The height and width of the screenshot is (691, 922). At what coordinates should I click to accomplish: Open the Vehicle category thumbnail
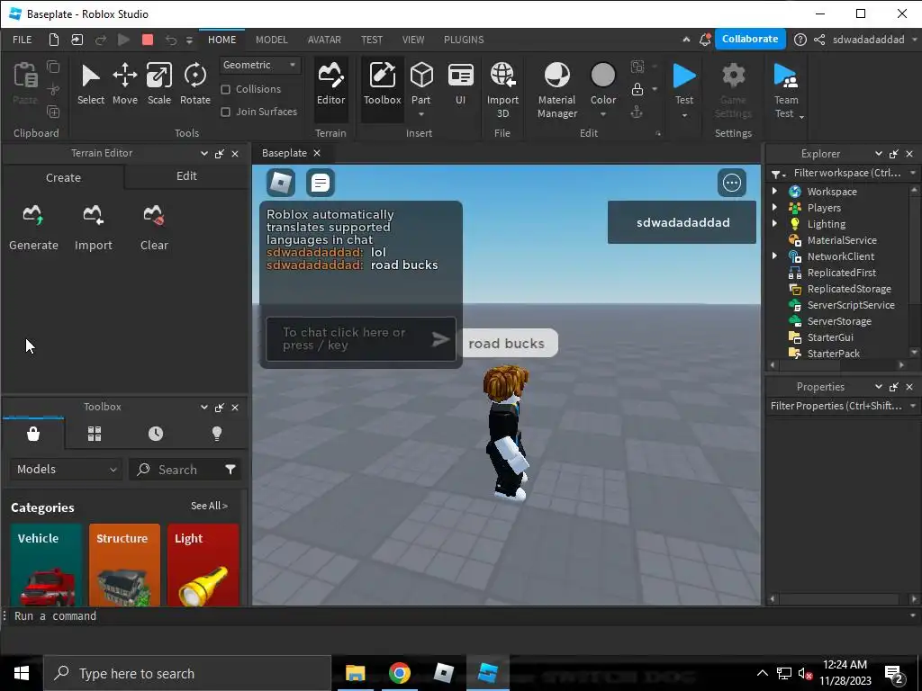coord(45,565)
